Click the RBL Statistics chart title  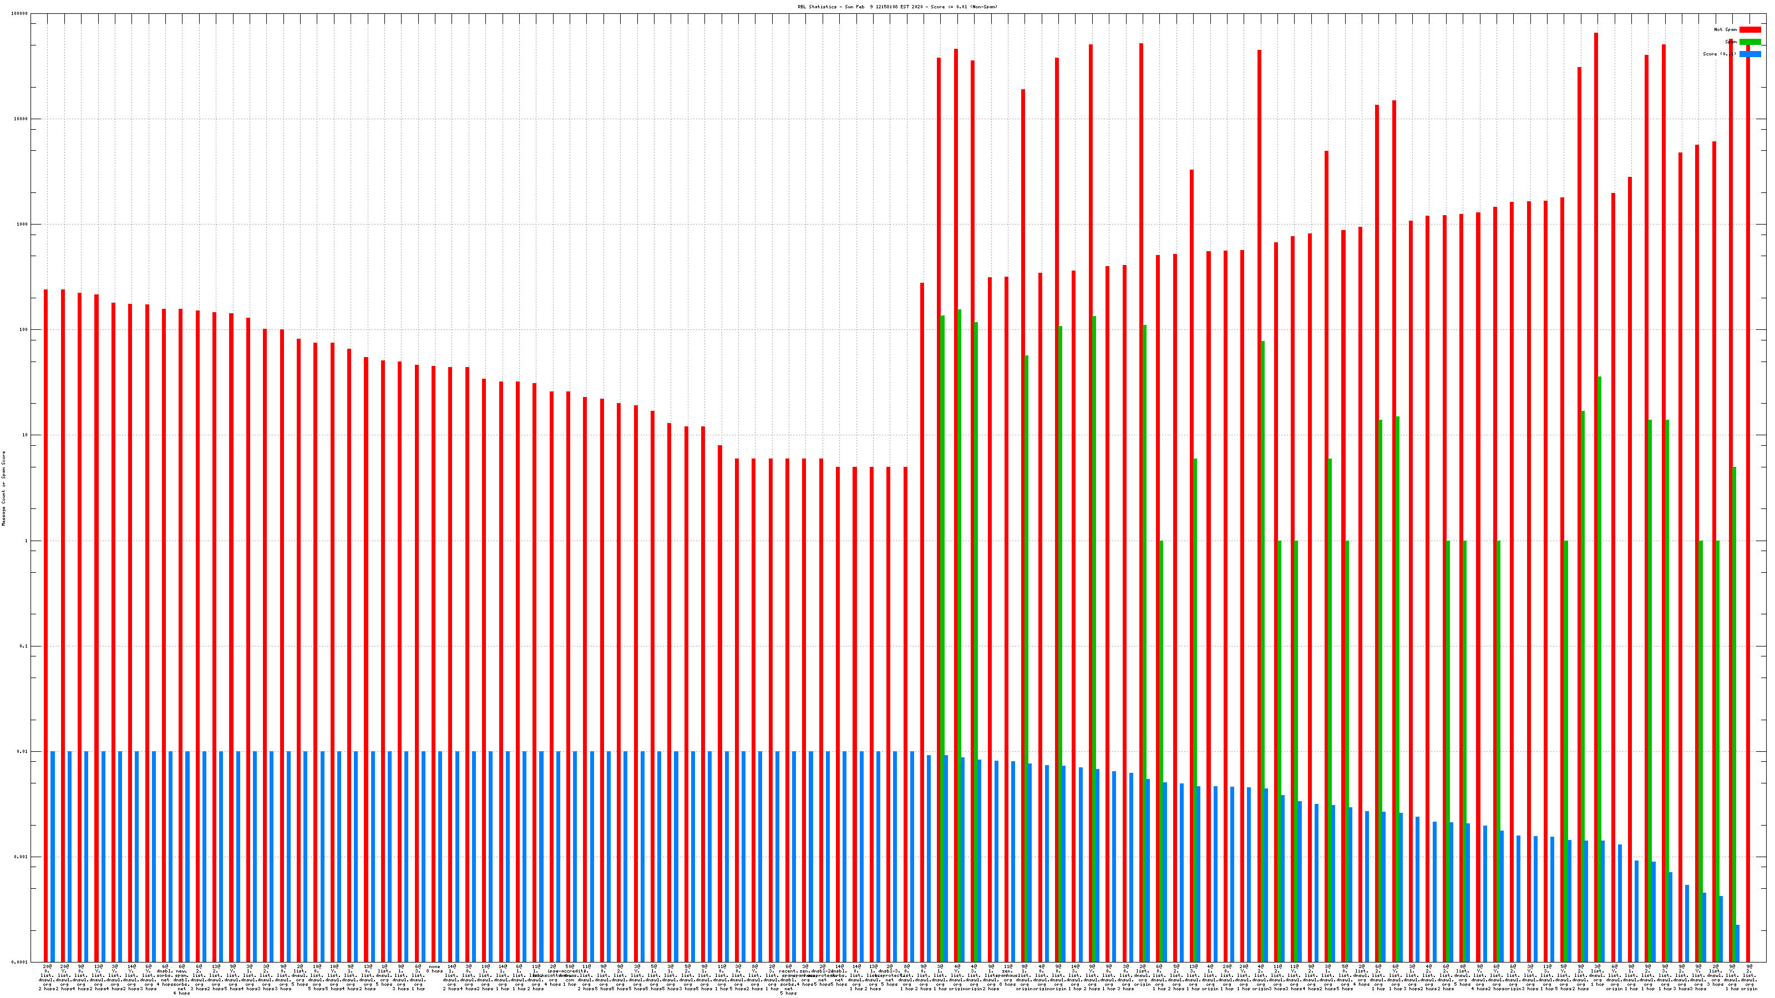click(x=897, y=7)
